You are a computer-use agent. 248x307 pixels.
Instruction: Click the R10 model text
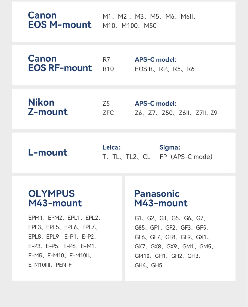click(x=108, y=69)
